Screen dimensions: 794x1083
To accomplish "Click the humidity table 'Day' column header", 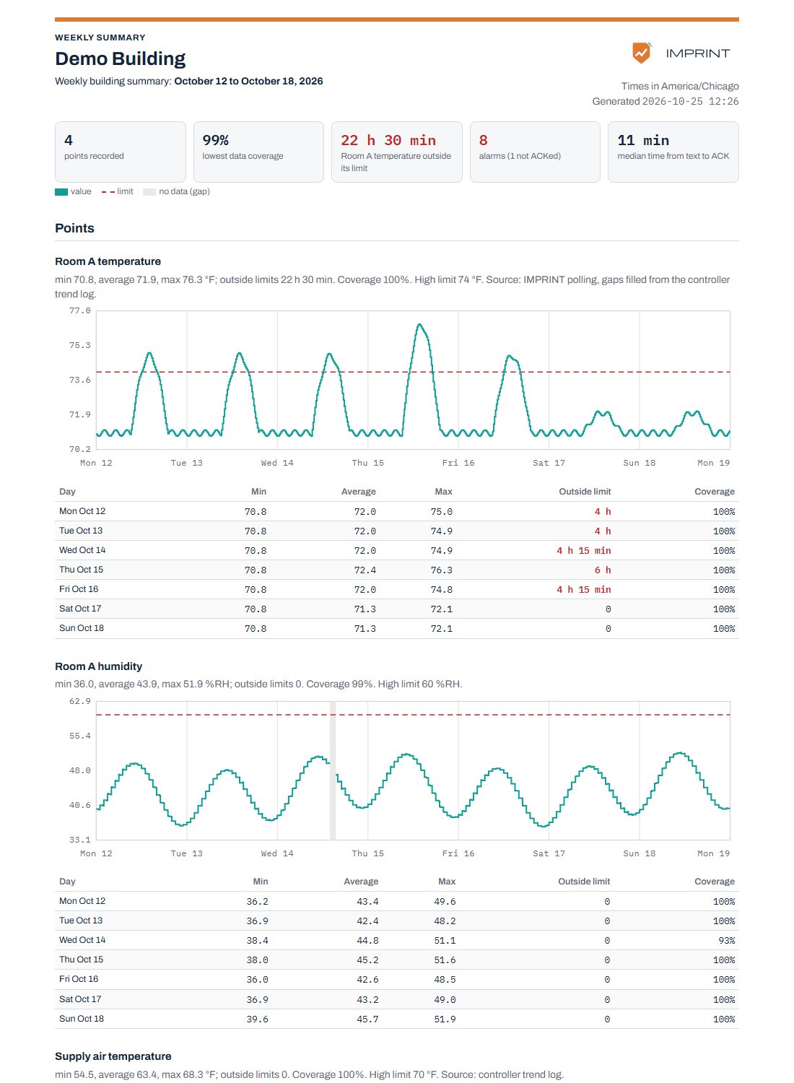I will [67, 882].
